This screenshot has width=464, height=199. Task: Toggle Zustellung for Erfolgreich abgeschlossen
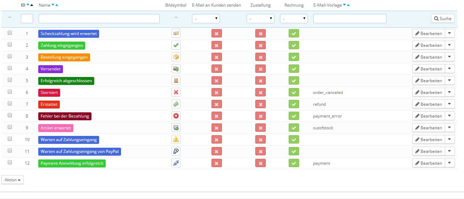click(x=261, y=80)
